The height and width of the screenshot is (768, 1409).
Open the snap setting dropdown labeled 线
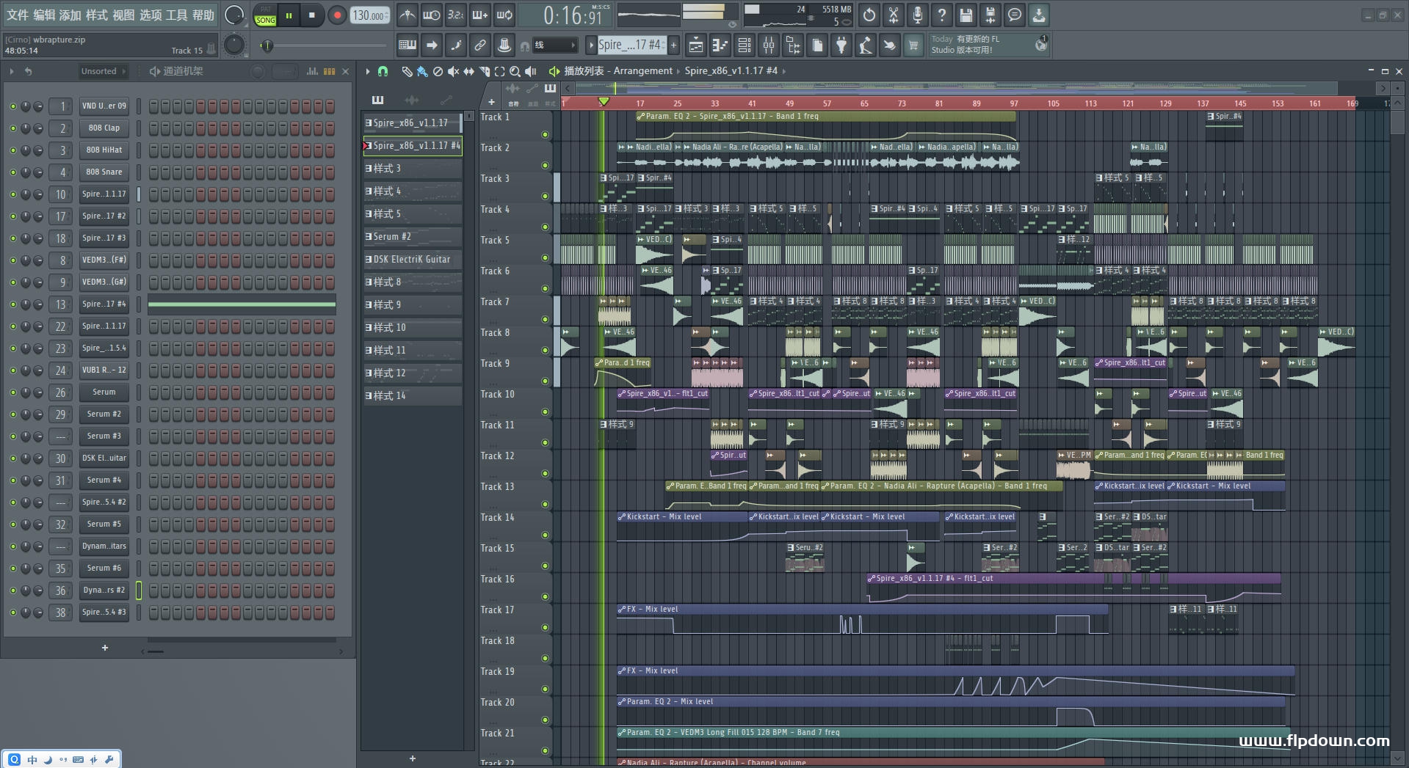(554, 45)
